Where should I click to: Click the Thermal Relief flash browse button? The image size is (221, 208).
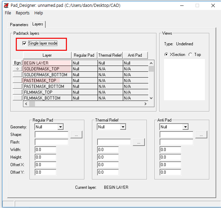tap(139, 142)
